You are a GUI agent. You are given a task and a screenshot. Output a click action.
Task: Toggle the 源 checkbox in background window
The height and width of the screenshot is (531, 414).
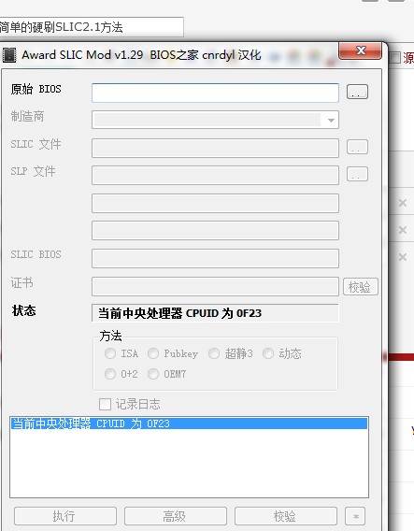pyautogui.click(x=395, y=58)
